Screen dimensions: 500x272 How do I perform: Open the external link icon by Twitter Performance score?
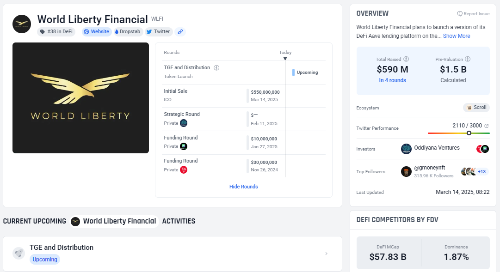point(486,126)
